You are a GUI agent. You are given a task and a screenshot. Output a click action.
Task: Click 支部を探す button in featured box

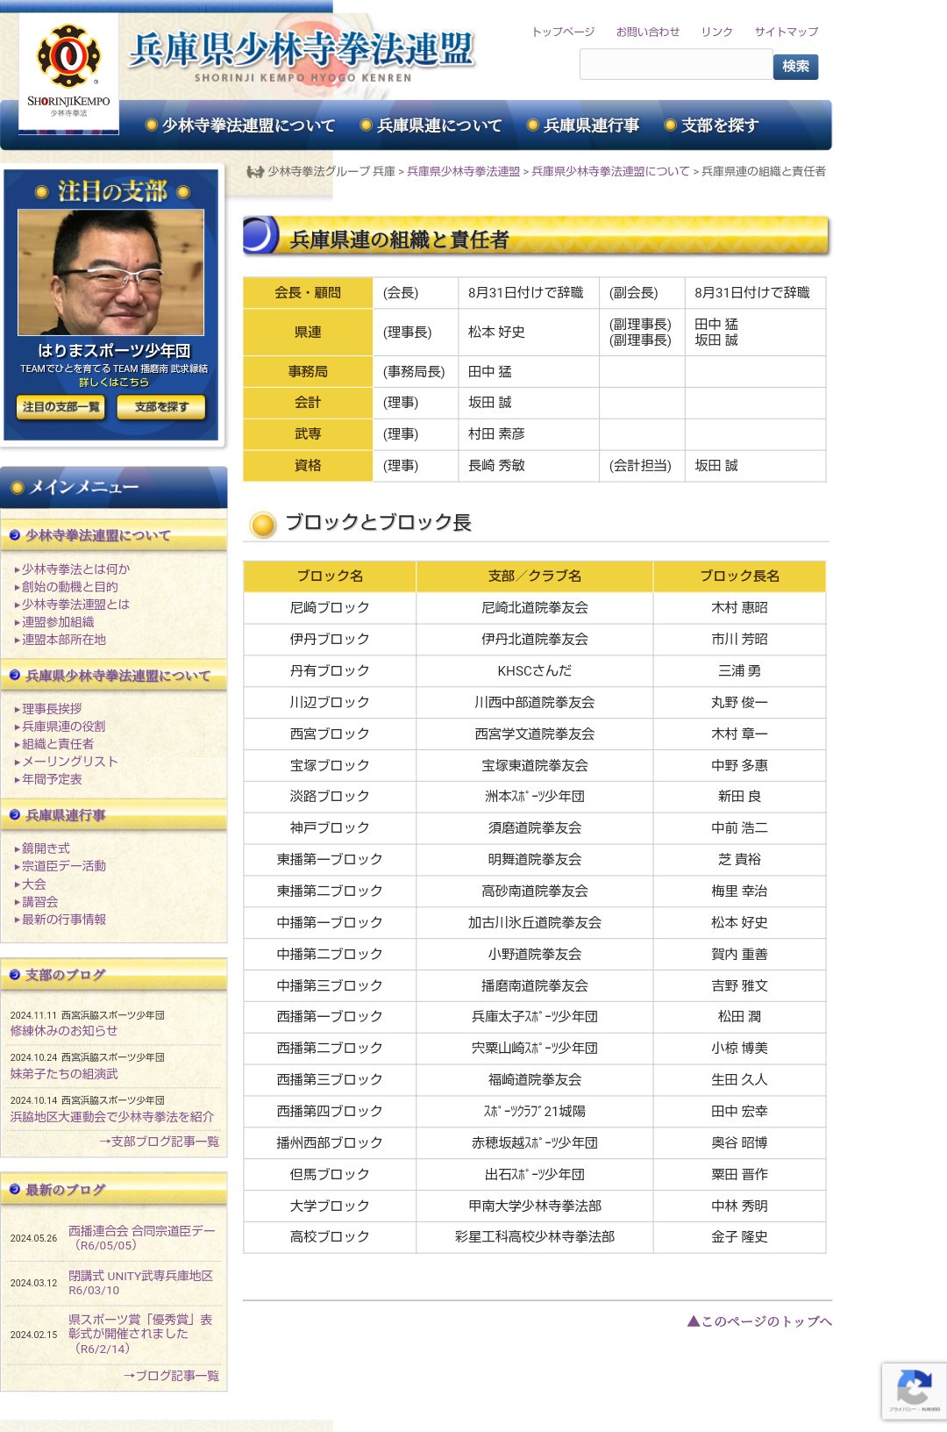point(161,407)
